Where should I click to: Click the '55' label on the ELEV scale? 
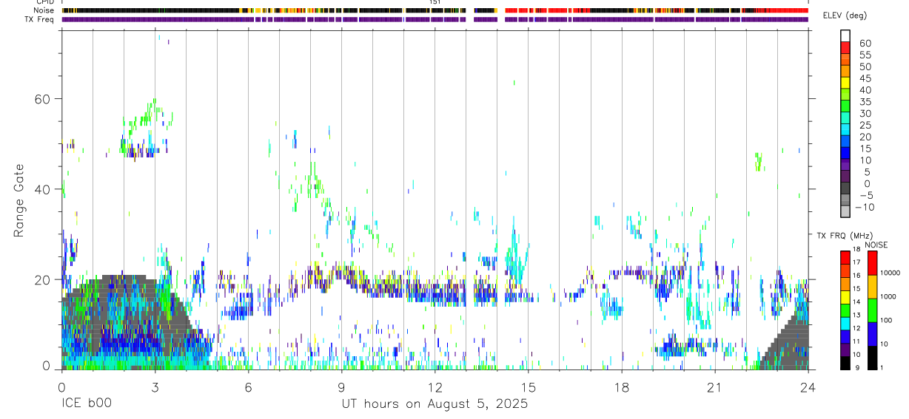[x=865, y=55]
